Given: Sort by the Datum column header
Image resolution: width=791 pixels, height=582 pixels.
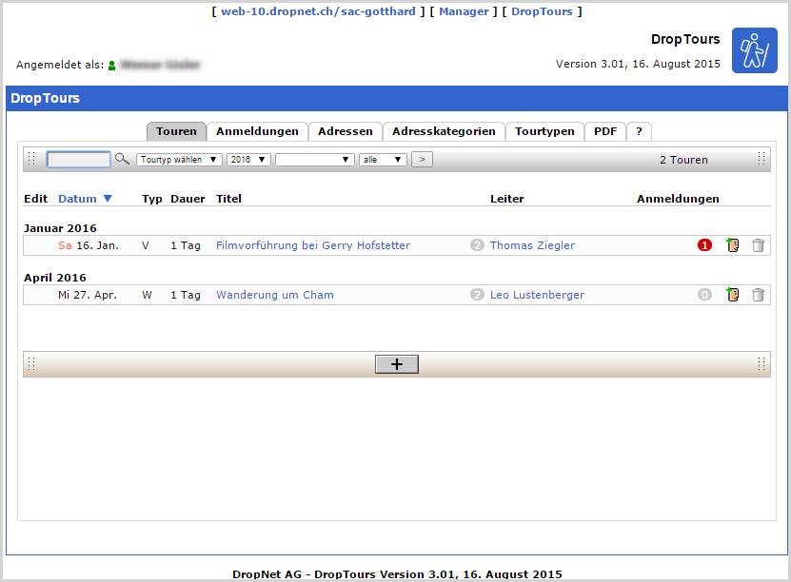Looking at the screenshot, I should pyautogui.click(x=77, y=199).
